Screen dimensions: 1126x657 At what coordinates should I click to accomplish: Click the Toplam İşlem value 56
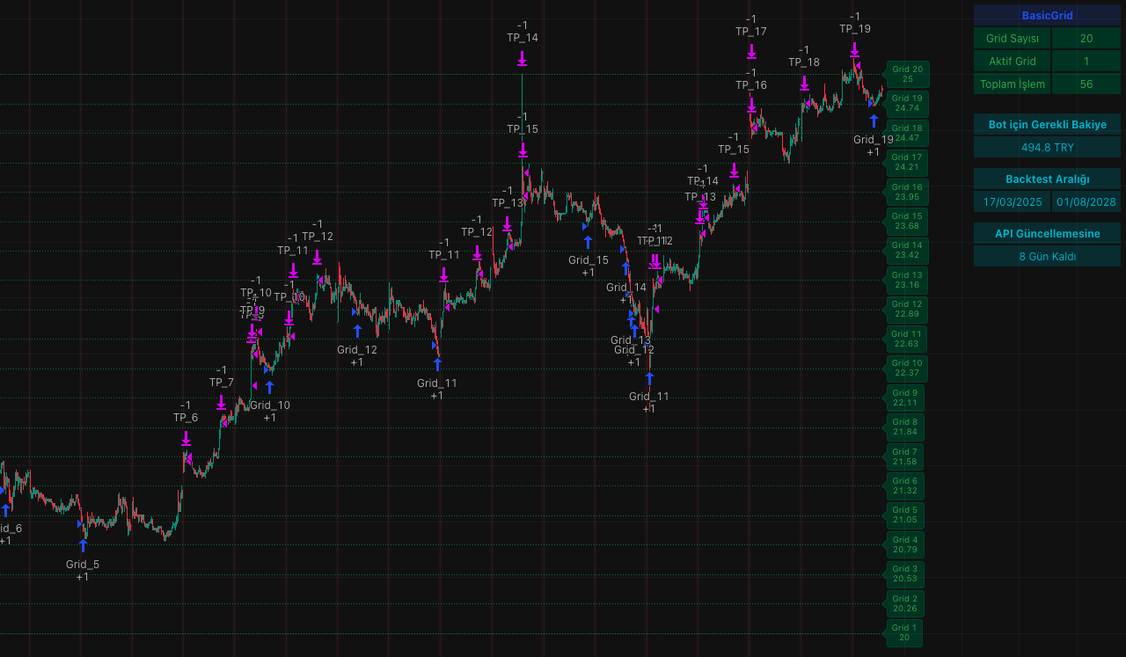(x=1086, y=84)
